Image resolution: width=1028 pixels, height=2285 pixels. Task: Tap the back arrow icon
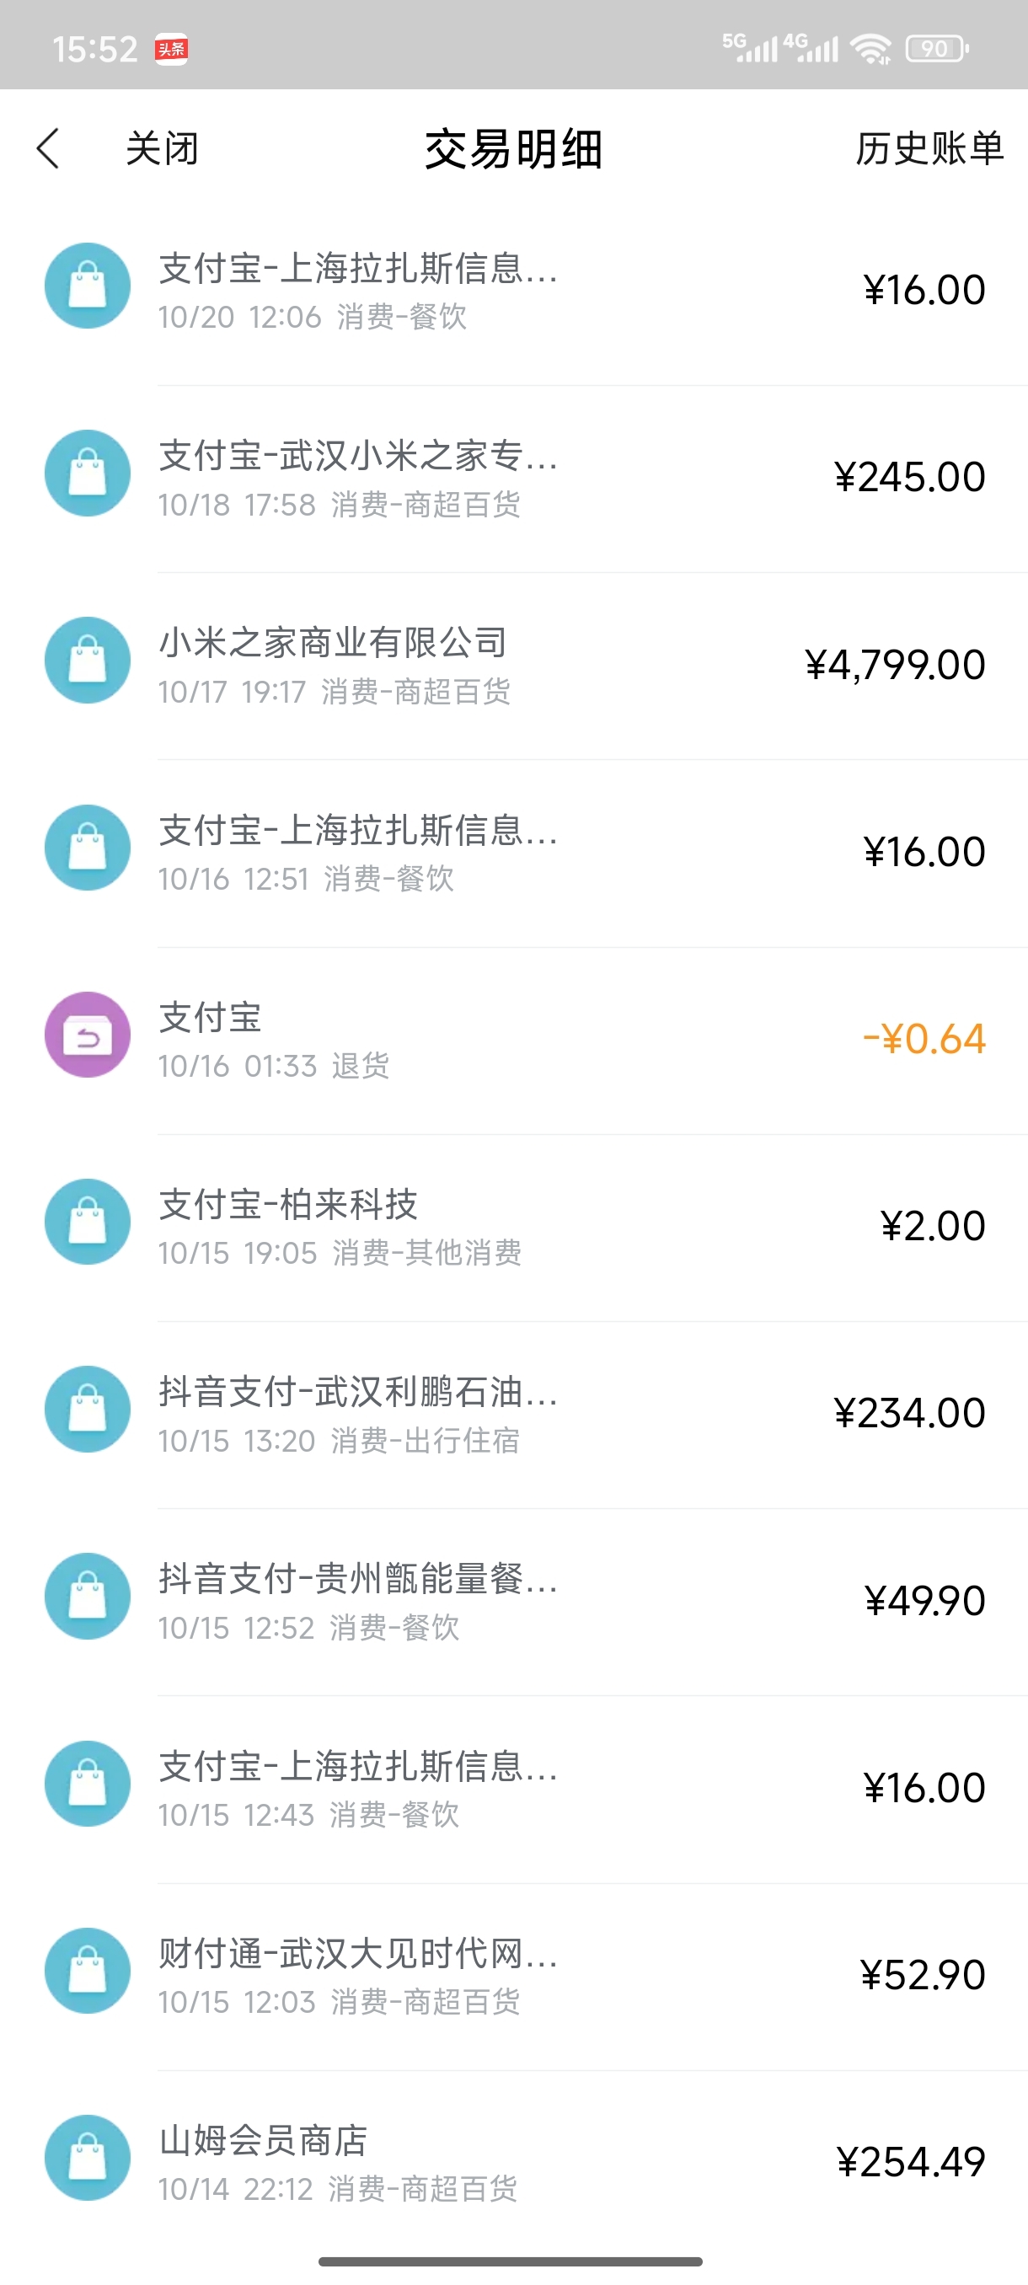pyautogui.click(x=49, y=148)
